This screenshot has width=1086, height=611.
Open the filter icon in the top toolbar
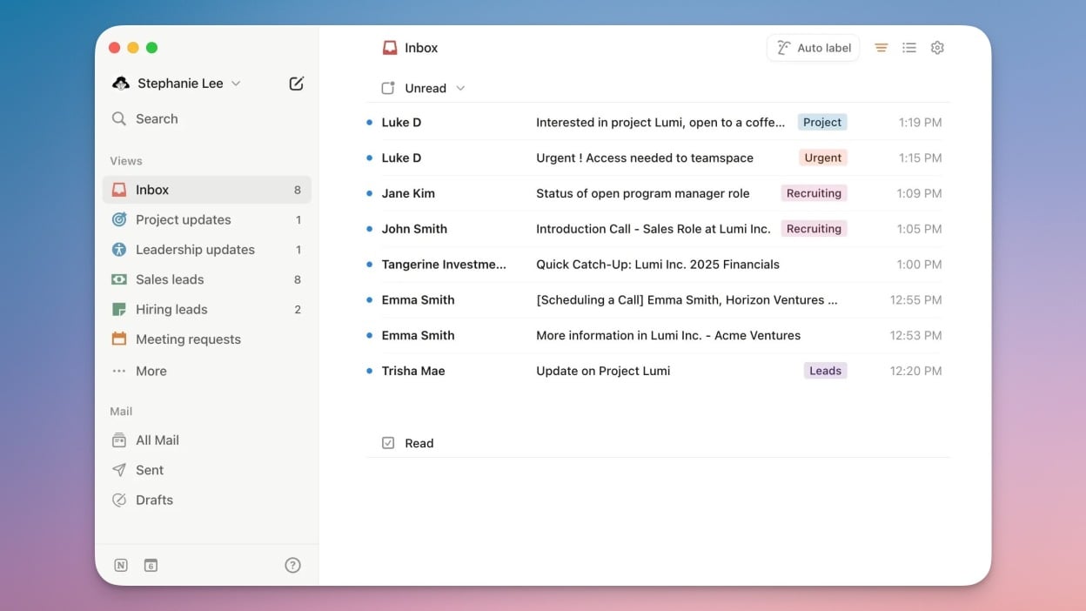(x=881, y=48)
